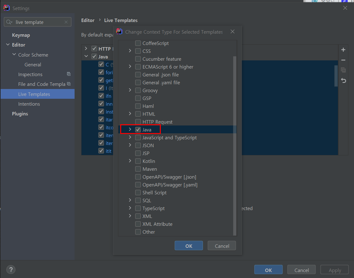This screenshot has height=278, width=354.
Task: Check the GSP context checkbox
Action: tap(138, 98)
